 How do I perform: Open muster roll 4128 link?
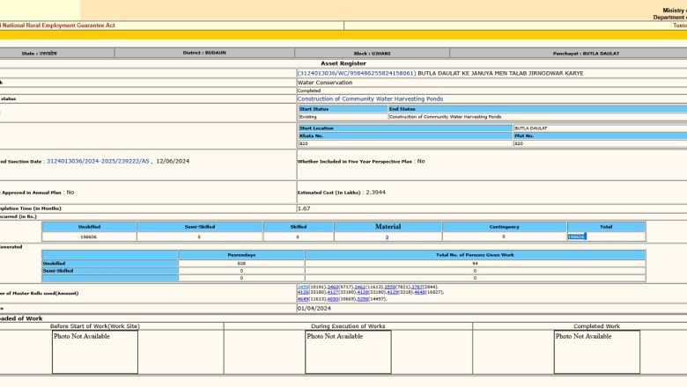tap(362, 292)
